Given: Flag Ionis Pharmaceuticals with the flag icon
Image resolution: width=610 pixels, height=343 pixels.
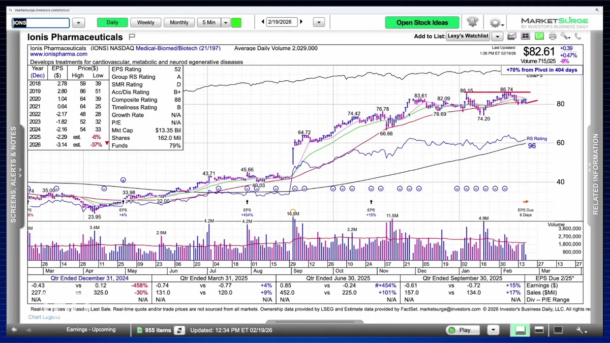Looking at the screenshot, I should pyautogui.click(x=132, y=37).
